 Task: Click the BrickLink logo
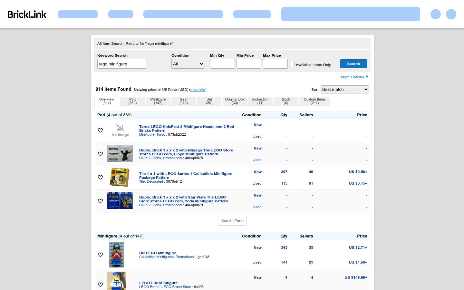click(27, 14)
